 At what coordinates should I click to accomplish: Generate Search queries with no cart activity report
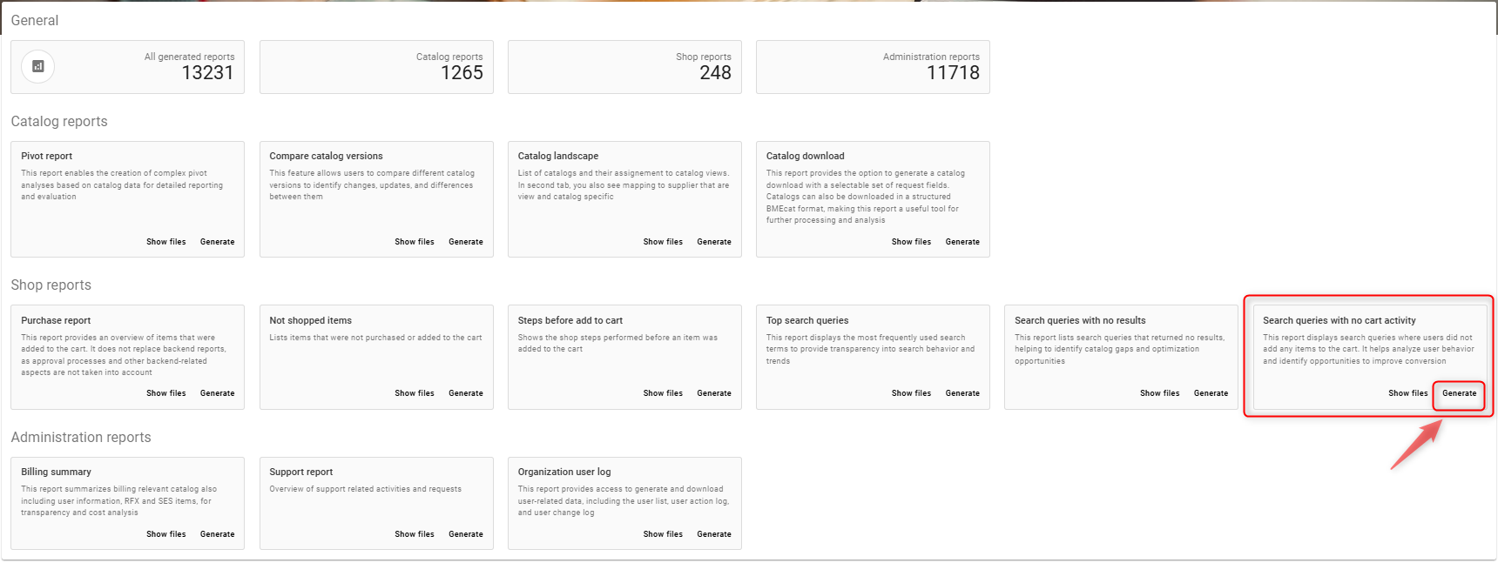(x=1459, y=393)
